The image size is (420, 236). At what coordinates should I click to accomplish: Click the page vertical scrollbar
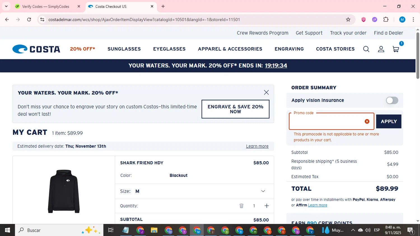pyautogui.click(x=418, y=55)
